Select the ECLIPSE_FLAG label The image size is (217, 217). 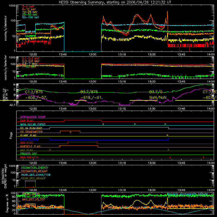tap(30, 139)
